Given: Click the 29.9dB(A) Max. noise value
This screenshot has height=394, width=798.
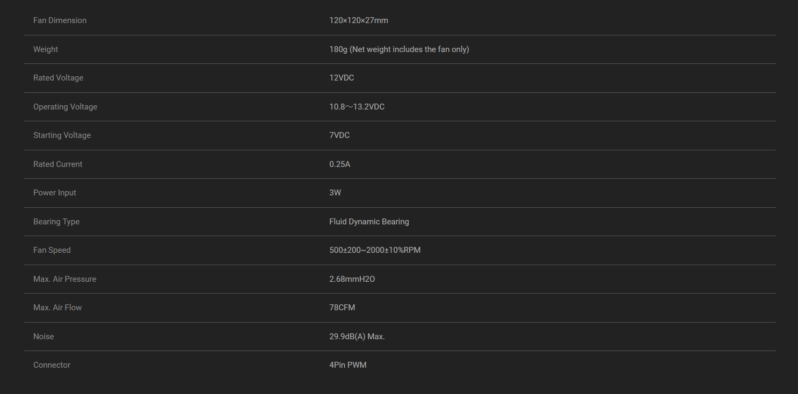Looking at the screenshot, I should pos(357,337).
